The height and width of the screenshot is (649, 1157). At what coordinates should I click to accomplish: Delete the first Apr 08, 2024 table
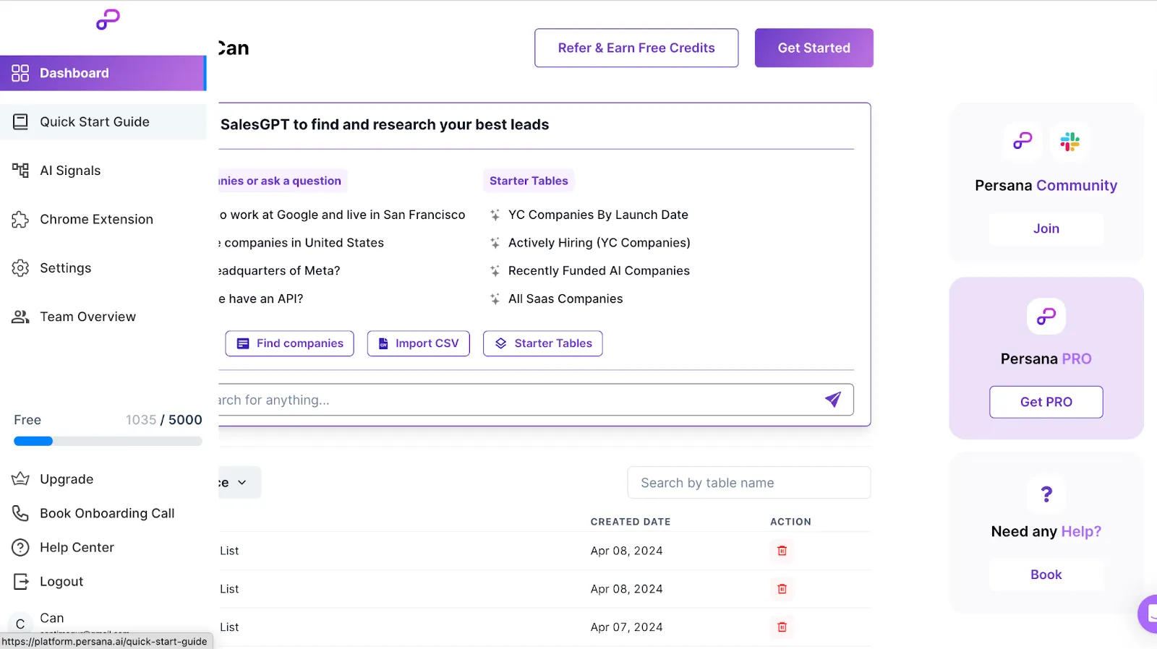coord(782,551)
